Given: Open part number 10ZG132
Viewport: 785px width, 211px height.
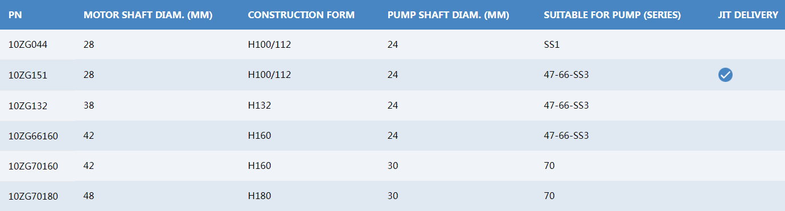Looking at the screenshot, I should [27, 105].
